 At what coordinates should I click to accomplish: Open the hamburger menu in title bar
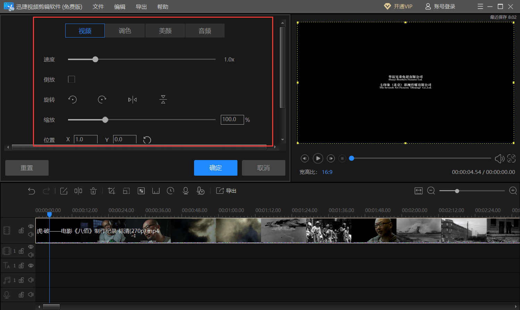point(480,7)
